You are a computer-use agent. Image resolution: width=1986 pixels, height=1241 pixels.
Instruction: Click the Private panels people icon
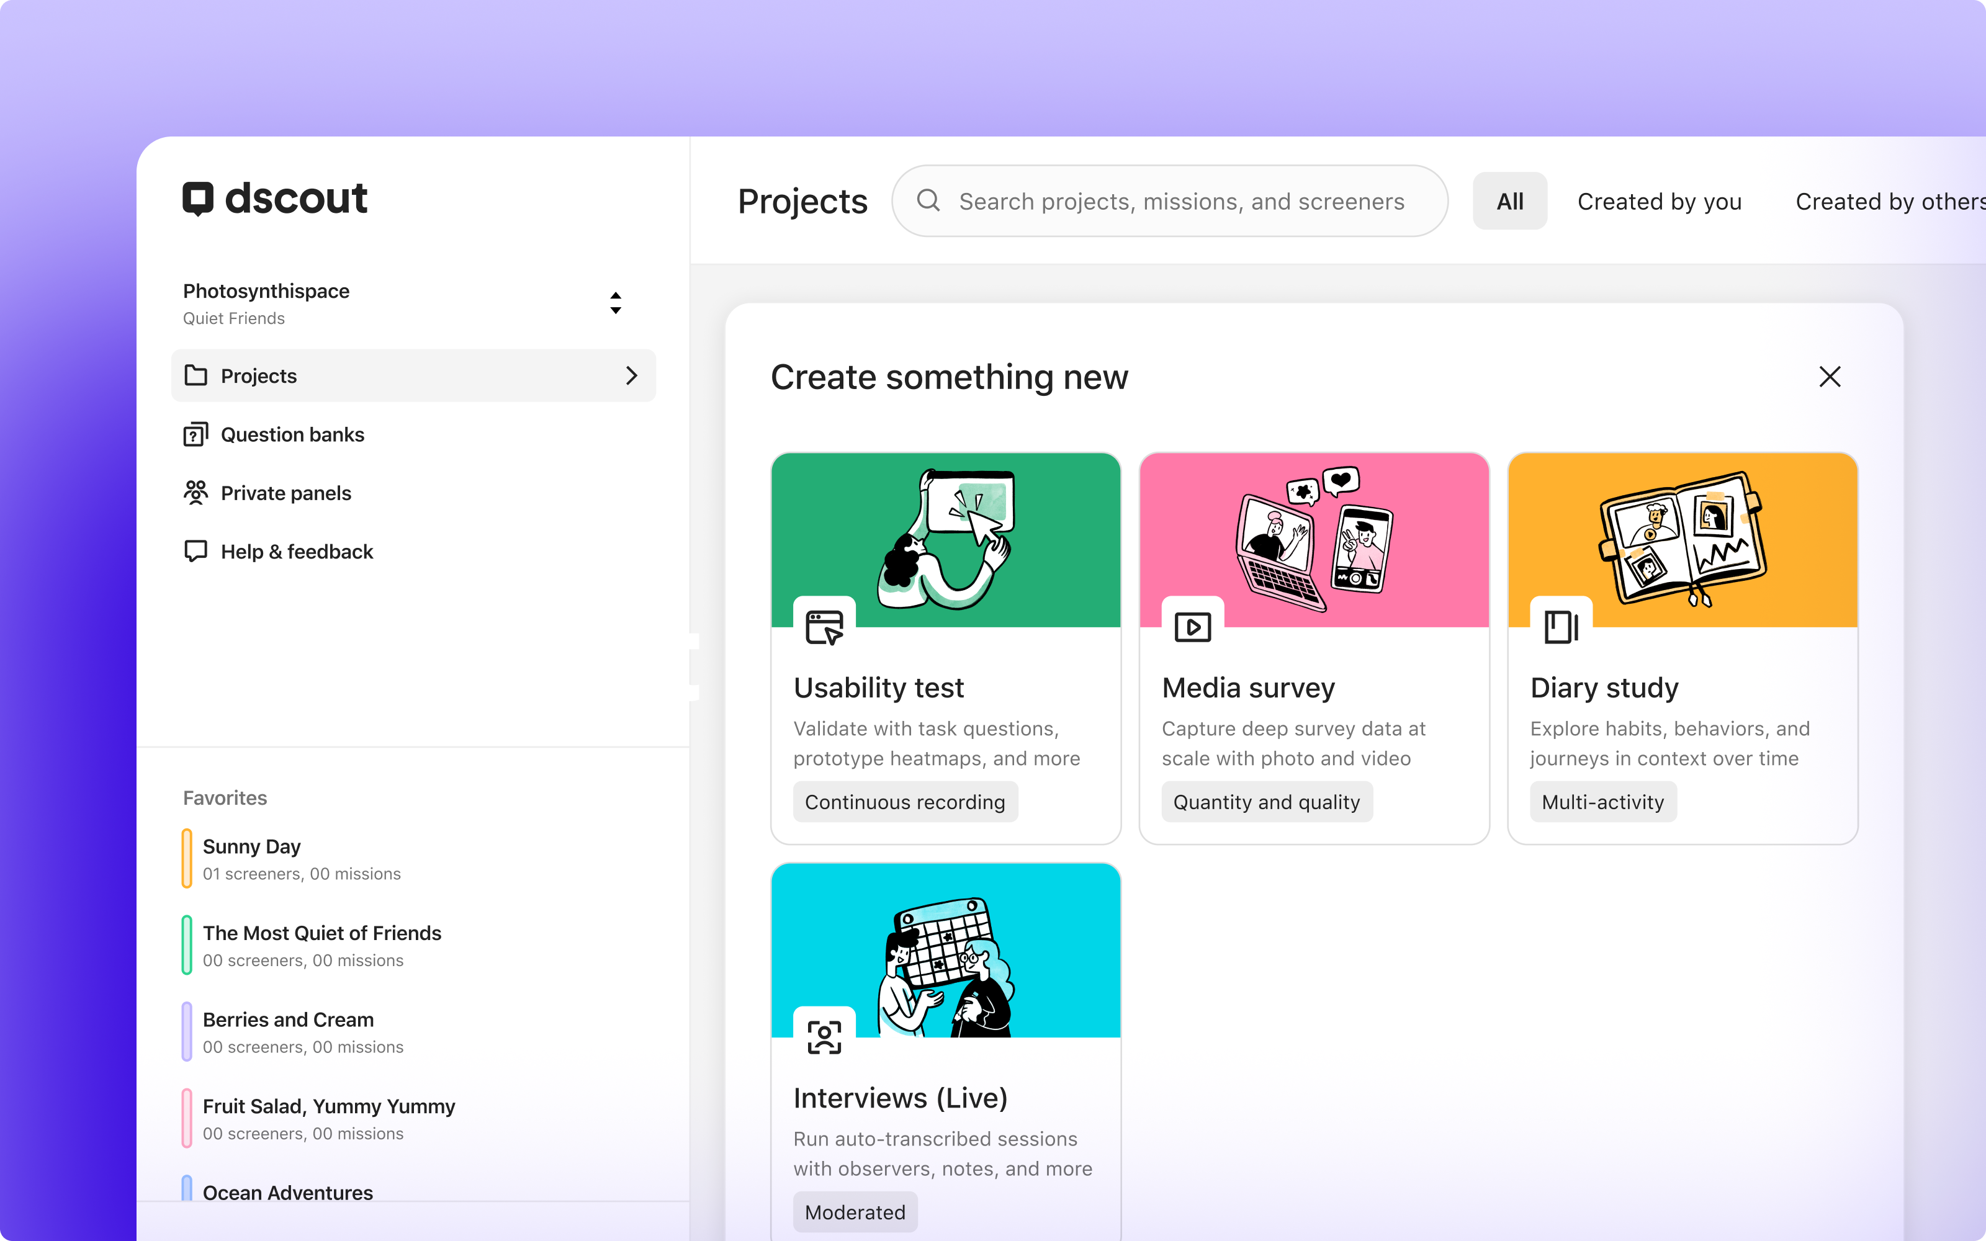click(196, 493)
